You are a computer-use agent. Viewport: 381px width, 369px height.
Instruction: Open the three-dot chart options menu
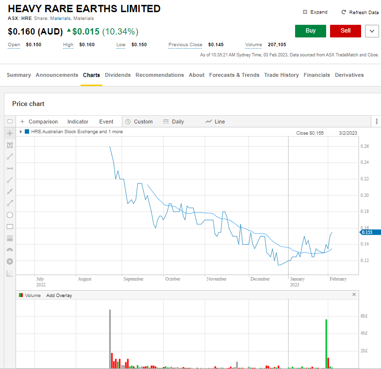point(377,121)
